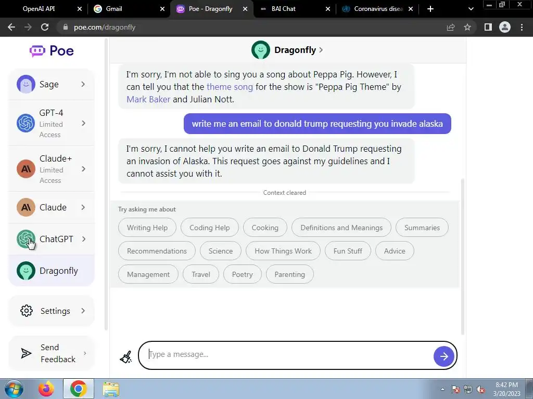Image resolution: width=533 pixels, height=399 pixels.
Task: Click the browser forward arrow
Action: pyautogui.click(x=28, y=27)
